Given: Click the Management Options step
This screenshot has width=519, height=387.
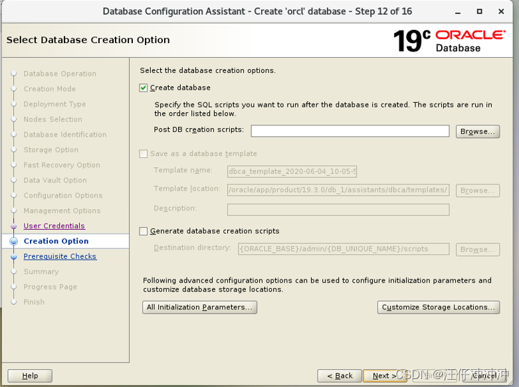Looking at the screenshot, I should tap(62, 210).
